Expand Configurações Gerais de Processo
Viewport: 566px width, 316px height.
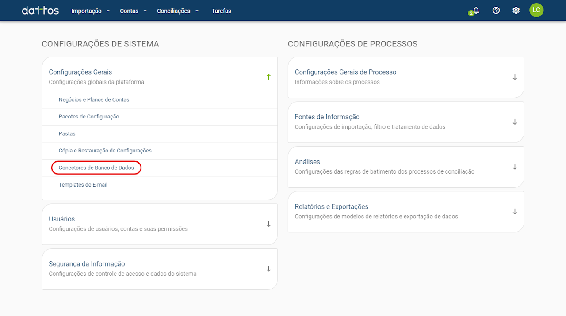tap(515, 77)
